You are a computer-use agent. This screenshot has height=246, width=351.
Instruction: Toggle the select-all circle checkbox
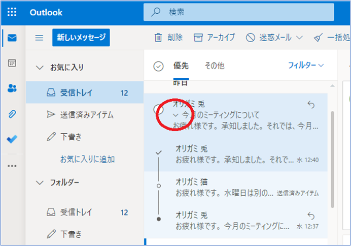pos(158,67)
